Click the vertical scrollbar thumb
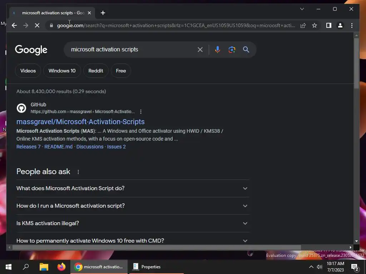The height and width of the screenshot is (274, 366). coord(356,63)
